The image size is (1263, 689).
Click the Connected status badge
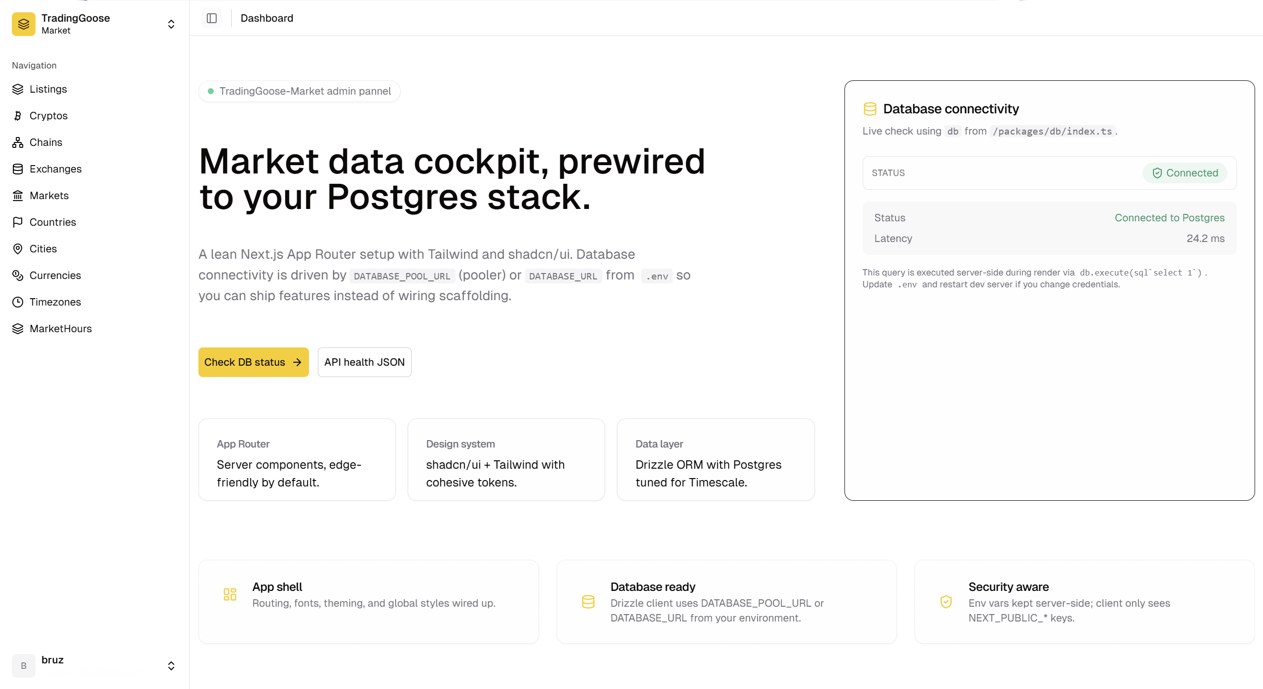pos(1186,173)
